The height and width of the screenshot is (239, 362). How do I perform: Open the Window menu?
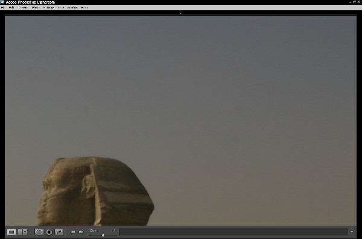(x=72, y=8)
